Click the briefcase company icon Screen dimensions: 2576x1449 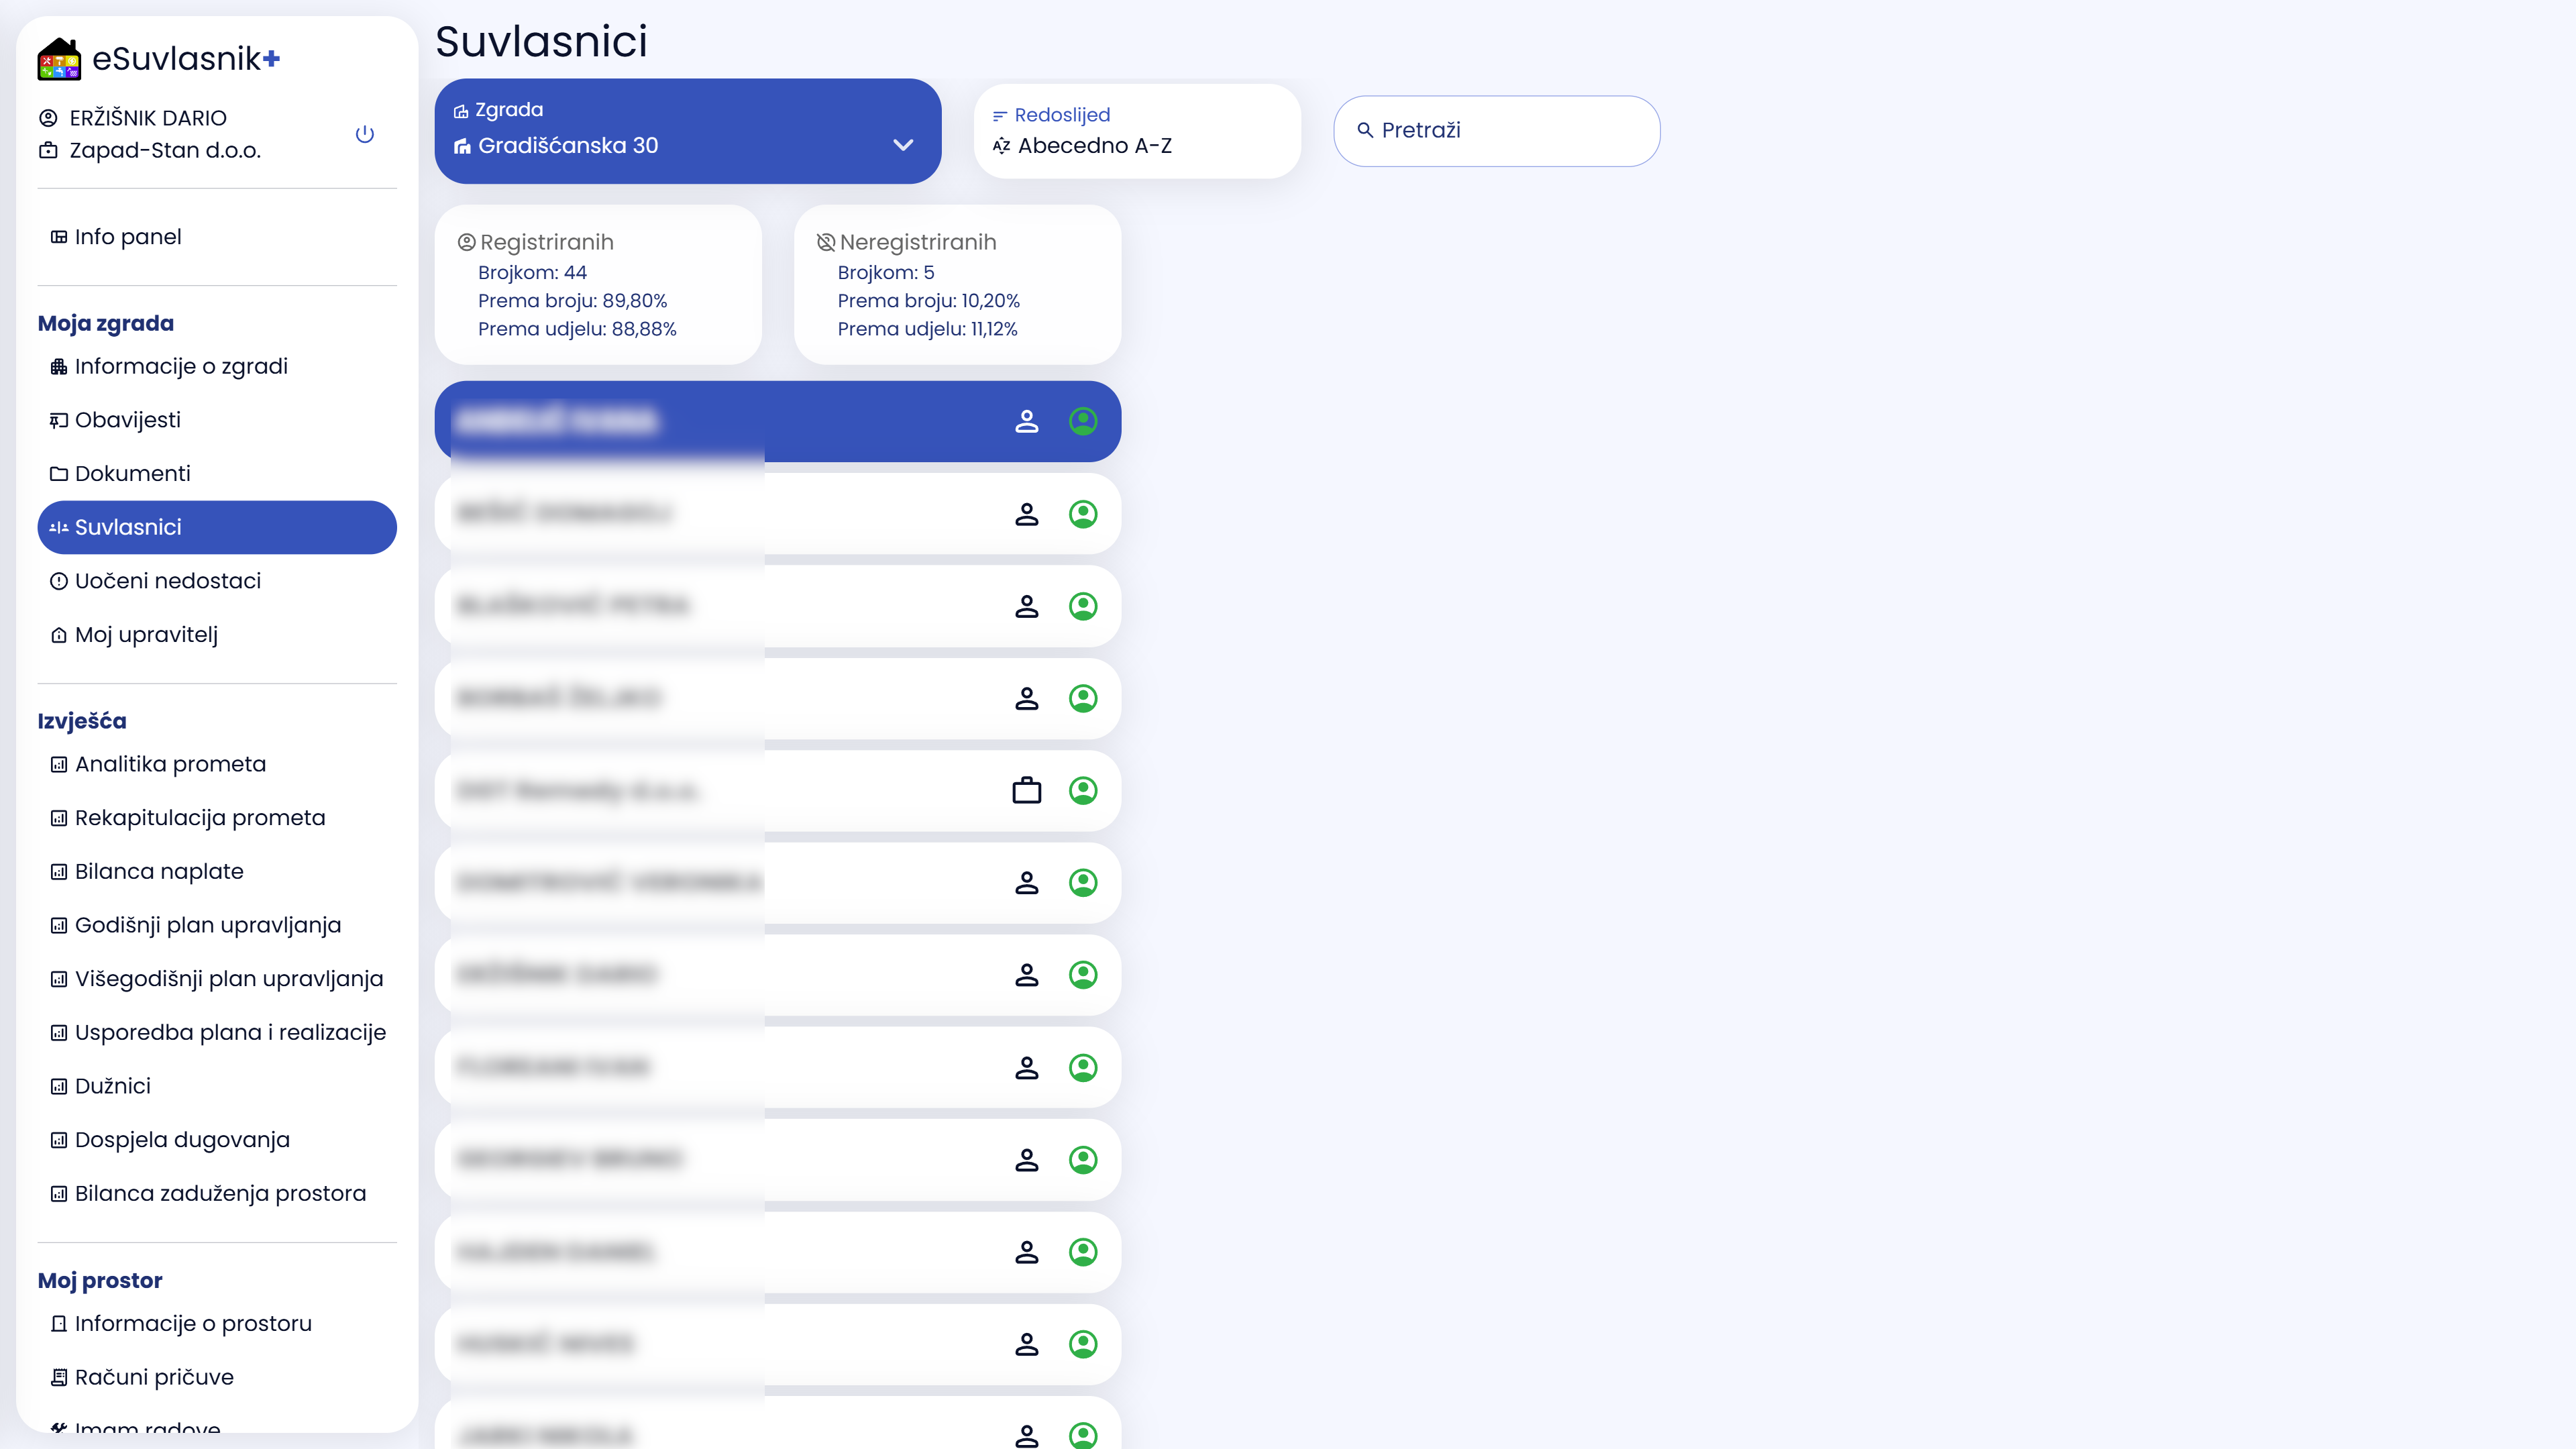[1027, 791]
